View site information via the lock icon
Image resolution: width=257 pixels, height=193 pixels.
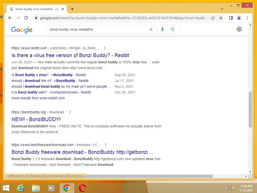(36, 18)
